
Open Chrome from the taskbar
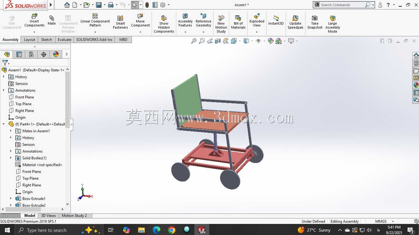172,230
